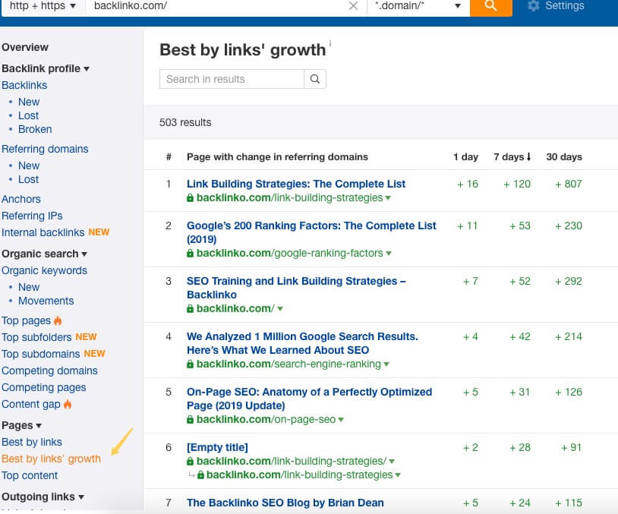Expand dropdown arrow after link-building-strategies URL in row 1
This screenshot has height=514, width=618.
pos(388,198)
